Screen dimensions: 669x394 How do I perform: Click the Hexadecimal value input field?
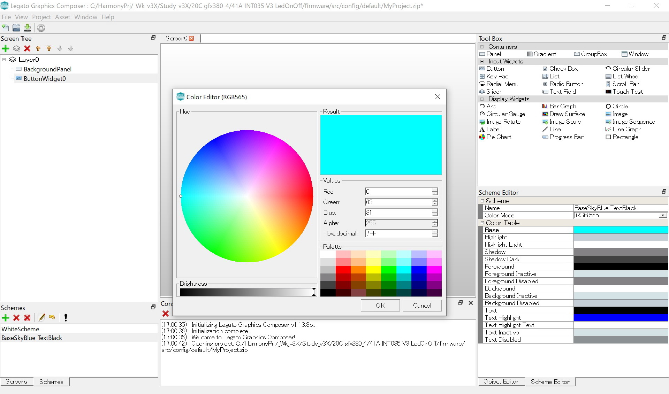point(398,233)
